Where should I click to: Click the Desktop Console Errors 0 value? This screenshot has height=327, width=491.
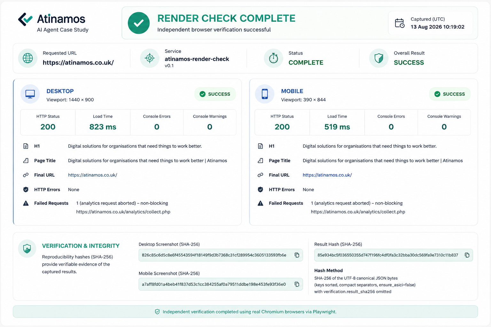(157, 127)
